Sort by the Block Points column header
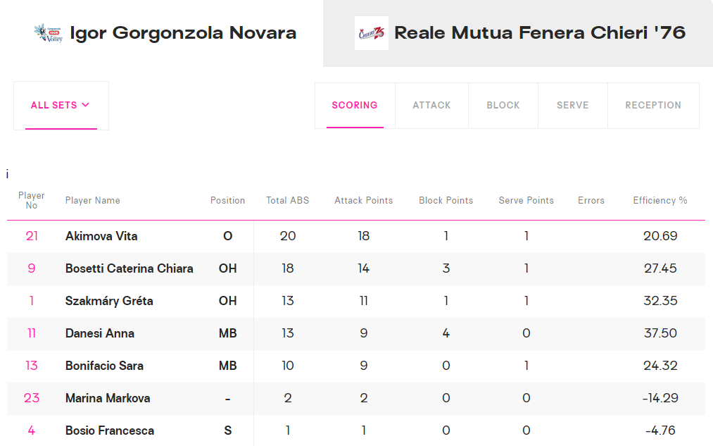 tap(446, 201)
